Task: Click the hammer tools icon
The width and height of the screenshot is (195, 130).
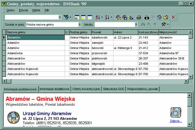Action: coord(164,25)
